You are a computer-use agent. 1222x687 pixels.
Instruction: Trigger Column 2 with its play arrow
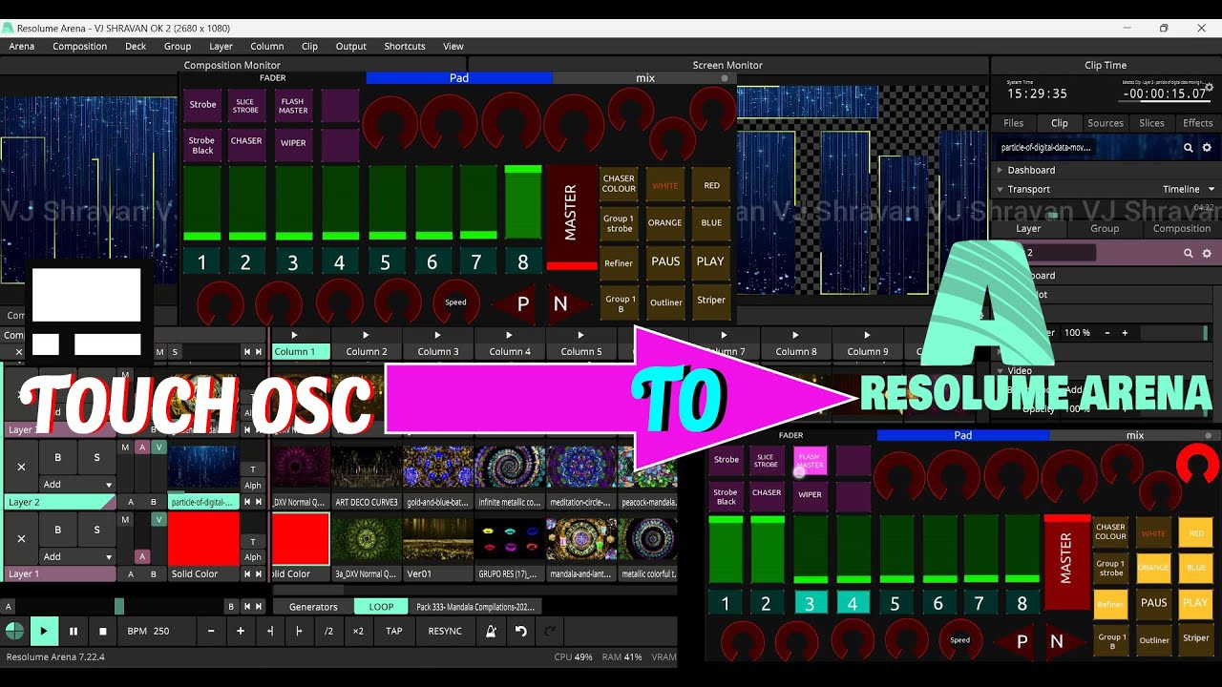[x=366, y=335]
